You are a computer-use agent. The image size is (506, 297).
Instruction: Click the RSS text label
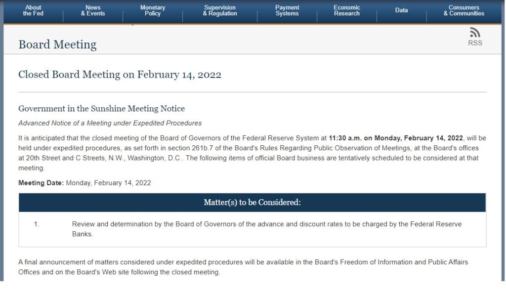pyautogui.click(x=475, y=43)
